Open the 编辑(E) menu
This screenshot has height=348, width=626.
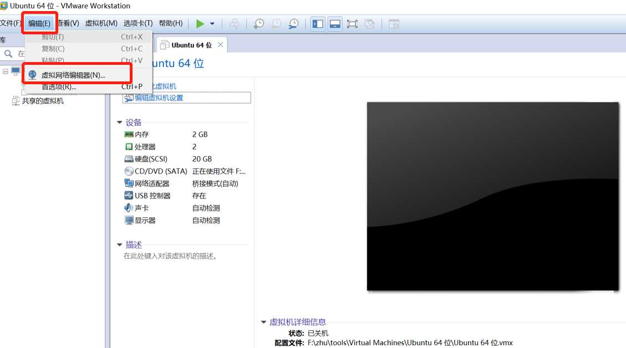(39, 23)
